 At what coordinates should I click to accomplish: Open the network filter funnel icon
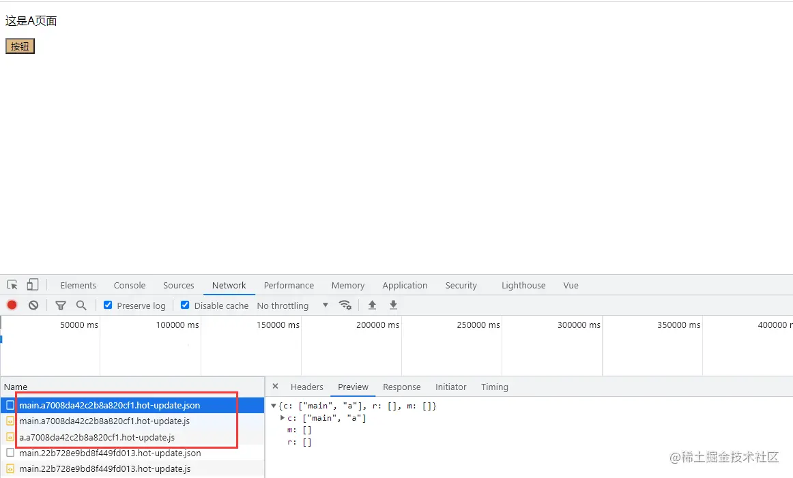[x=61, y=305]
